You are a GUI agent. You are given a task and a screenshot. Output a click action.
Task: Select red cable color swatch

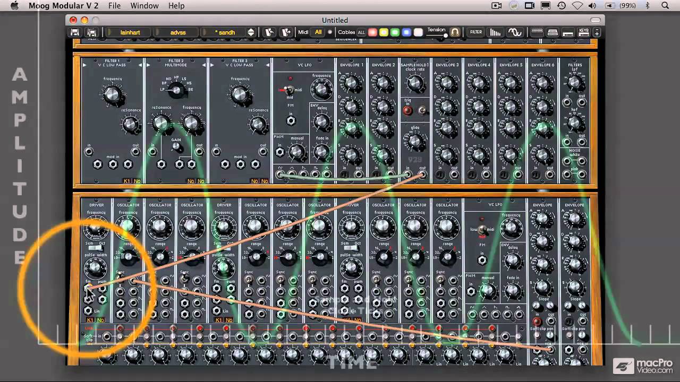[372, 32]
